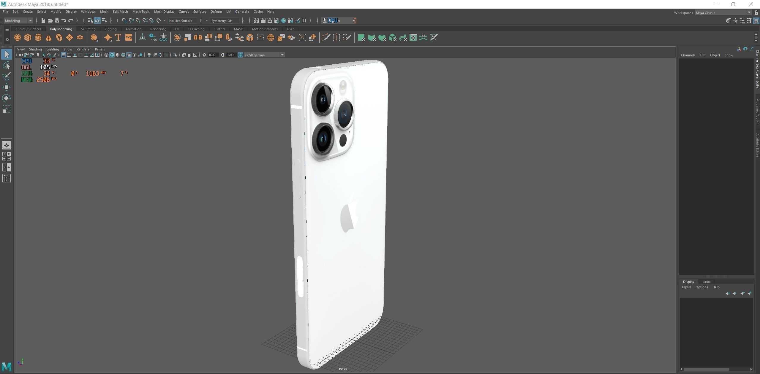Click the UV editor checker shelf icon
Viewport: 760px width, 374px height.
(x=413, y=38)
